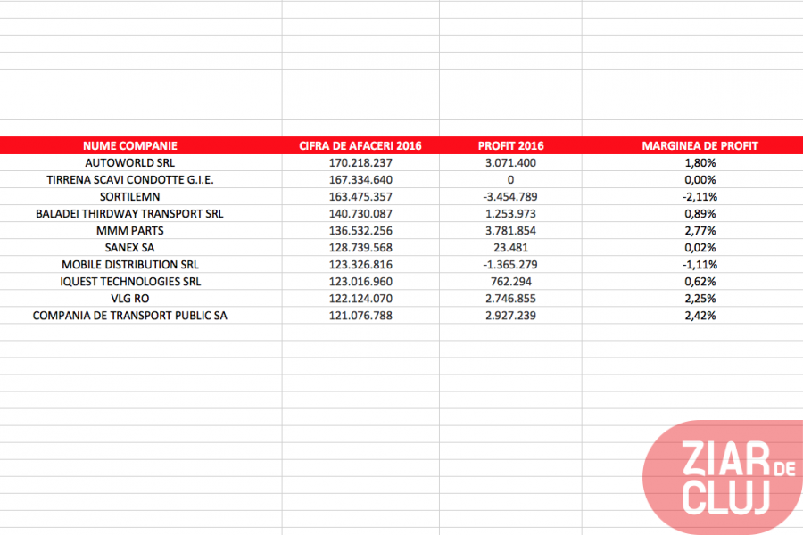The height and width of the screenshot is (535, 803).
Task: Select the AUTOWORLD SRL cell
Action: [130, 163]
